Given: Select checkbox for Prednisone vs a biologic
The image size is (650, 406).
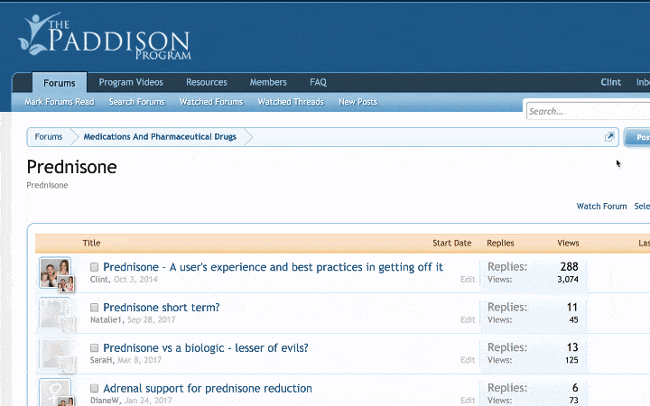Looking at the screenshot, I should [x=94, y=347].
